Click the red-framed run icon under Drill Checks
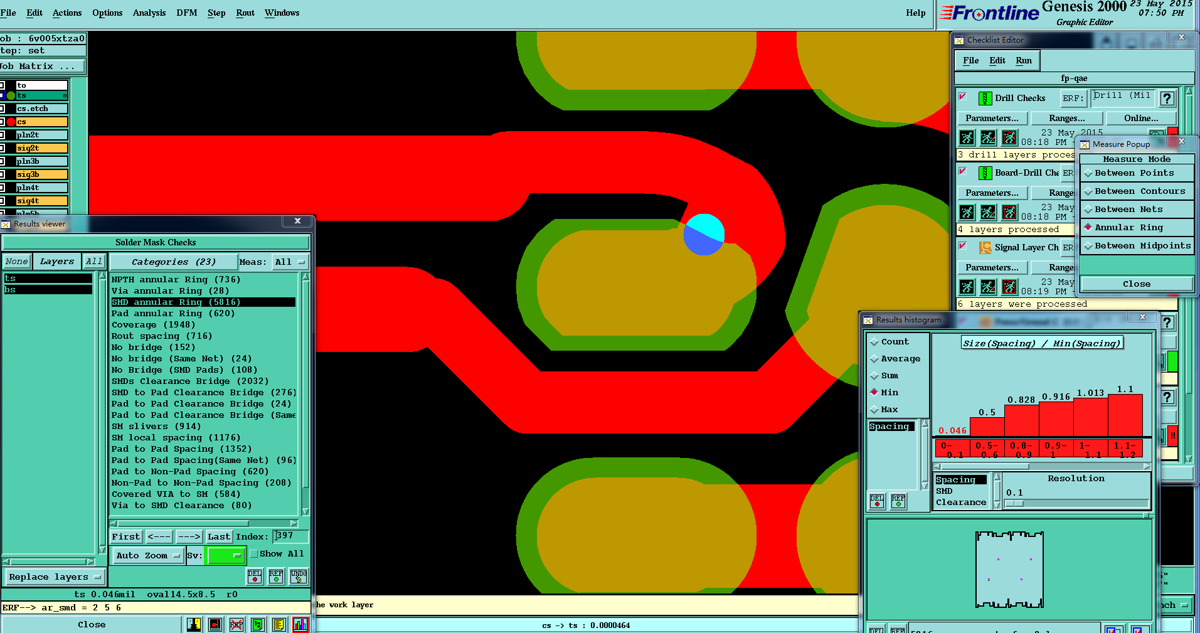The height and width of the screenshot is (633, 1200). (x=1009, y=137)
